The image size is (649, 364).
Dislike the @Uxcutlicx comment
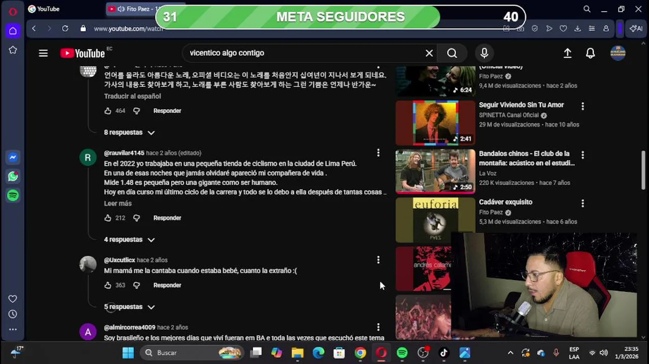click(x=136, y=285)
